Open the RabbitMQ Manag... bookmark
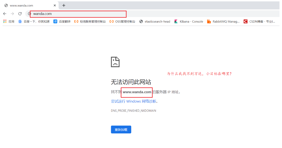This screenshot has height=148, width=282. 223,21
